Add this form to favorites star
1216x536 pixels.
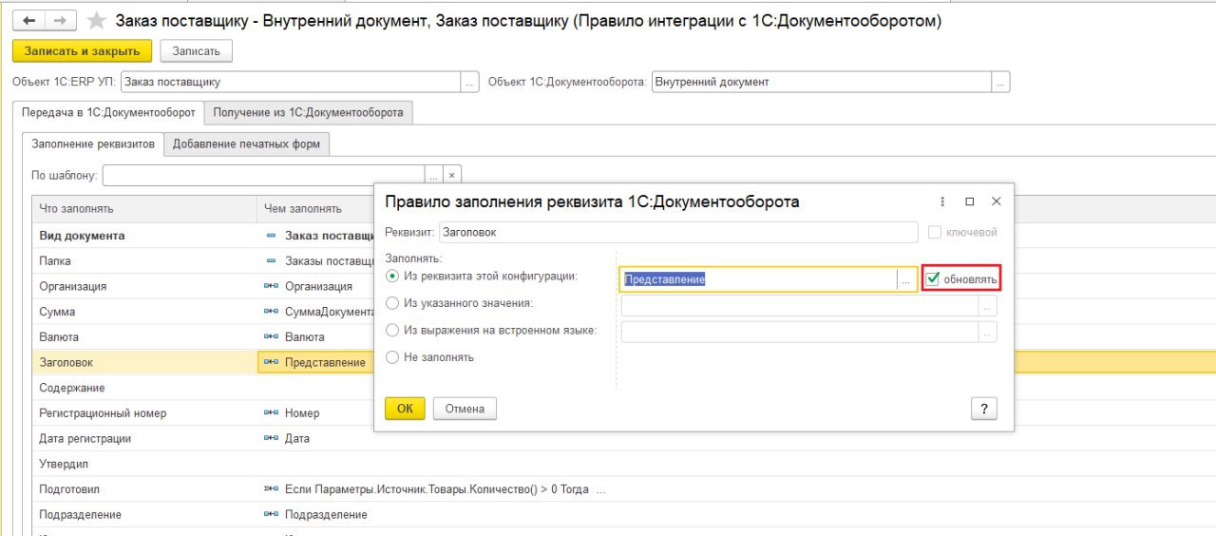[96, 21]
